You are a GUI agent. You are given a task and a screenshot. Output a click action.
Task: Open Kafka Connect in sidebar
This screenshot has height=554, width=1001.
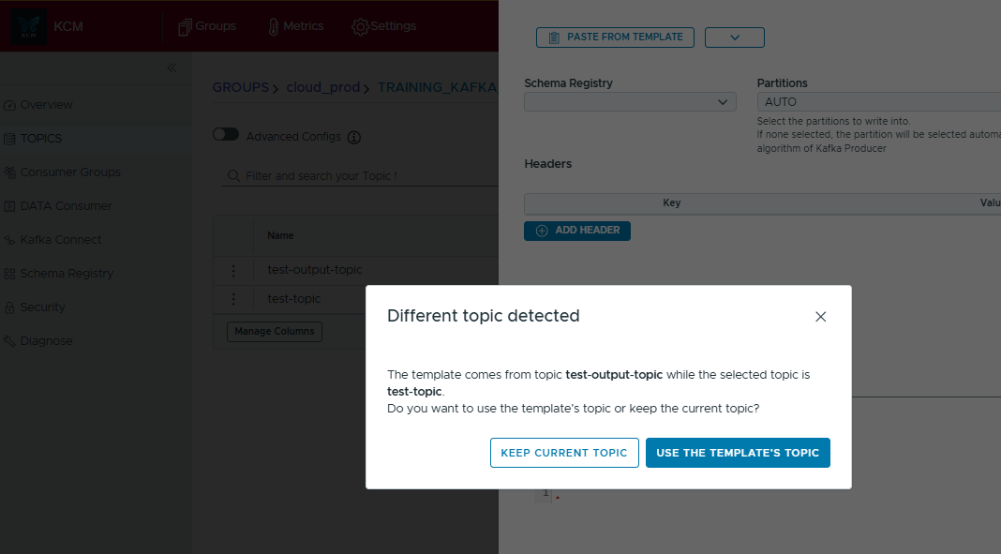(x=60, y=240)
